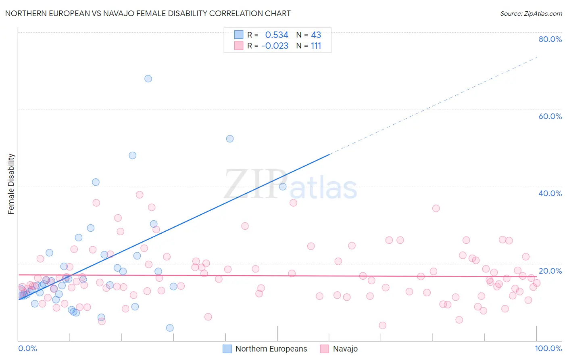The width and height of the screenshot is (567, 360).
Task: Click the N = 111 statistic text
Action: 309,46
